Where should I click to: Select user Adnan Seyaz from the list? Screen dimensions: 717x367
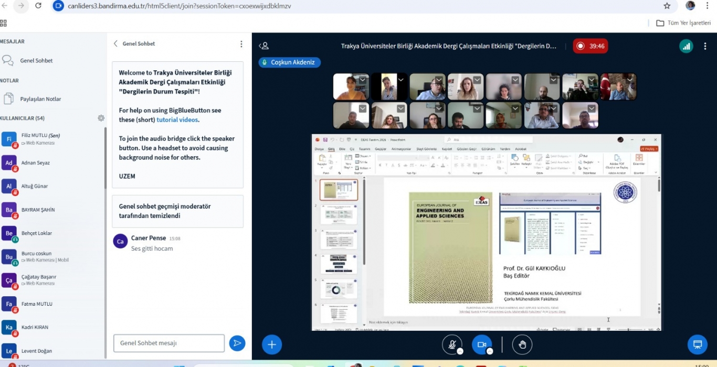[x=36, y=163]
